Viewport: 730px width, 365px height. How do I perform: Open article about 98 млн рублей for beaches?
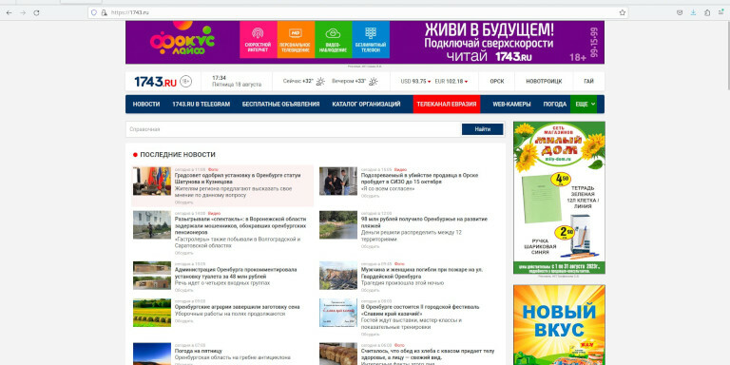(x=424, y=222)
